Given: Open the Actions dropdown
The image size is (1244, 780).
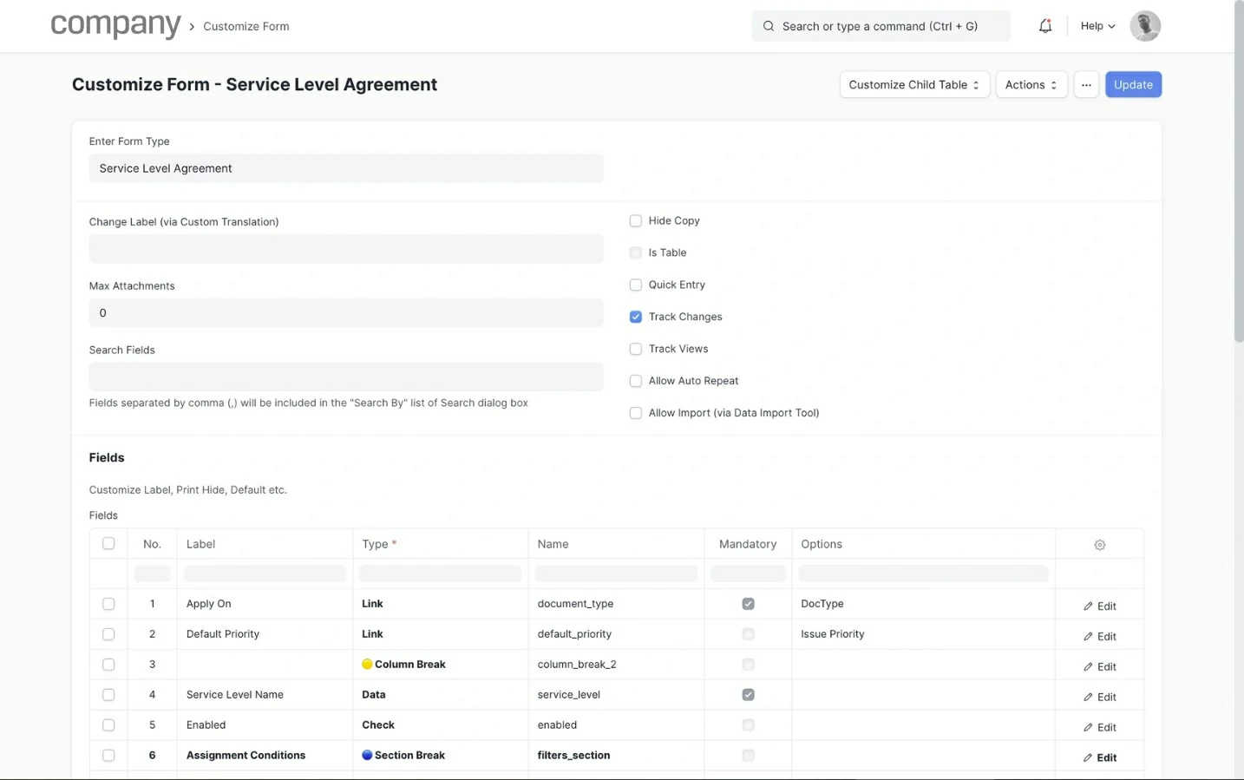Looking at the screenshot, I should 1031,85.
